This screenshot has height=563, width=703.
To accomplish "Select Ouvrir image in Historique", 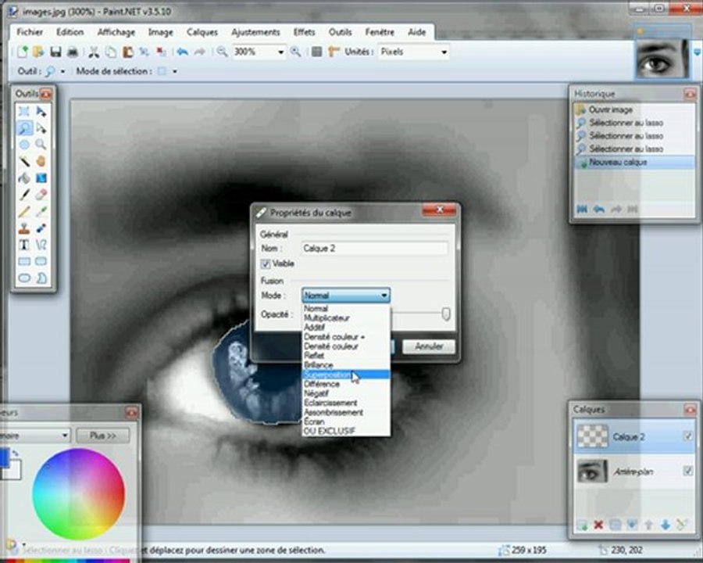I will [633, 109].
